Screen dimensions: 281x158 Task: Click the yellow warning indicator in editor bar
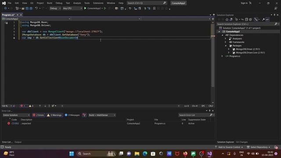31,106
